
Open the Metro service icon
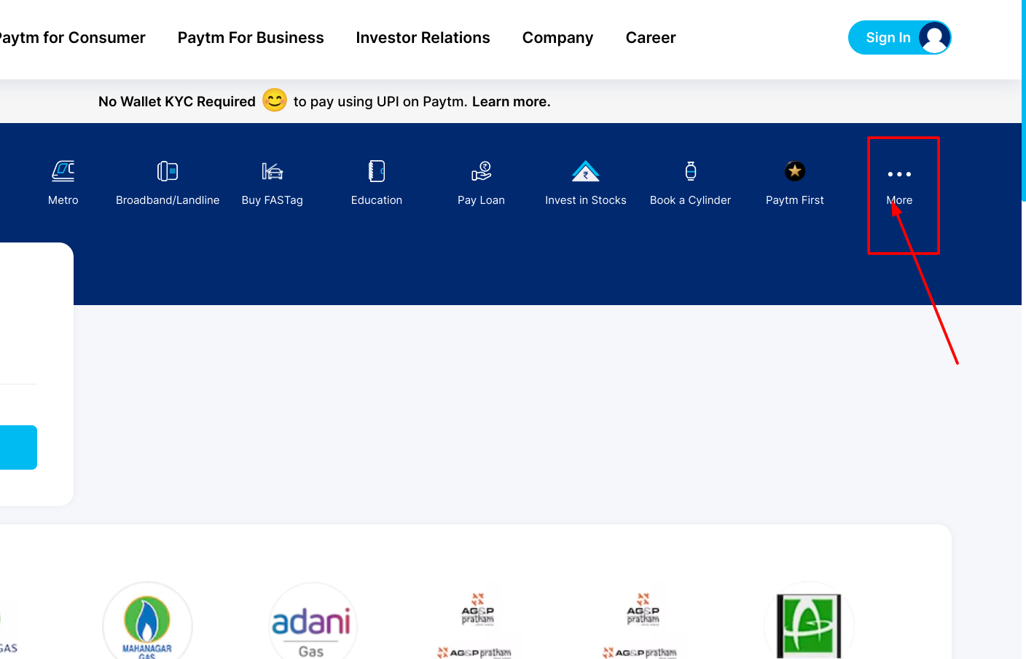click(x=63, y=172)
